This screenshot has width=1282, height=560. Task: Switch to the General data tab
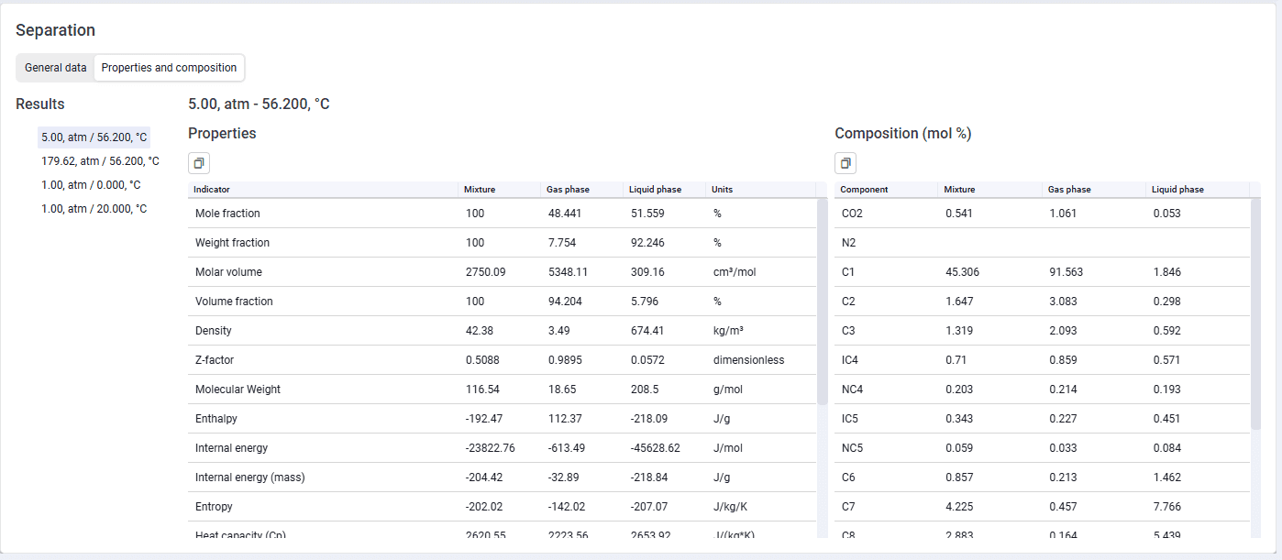[56, 68]
